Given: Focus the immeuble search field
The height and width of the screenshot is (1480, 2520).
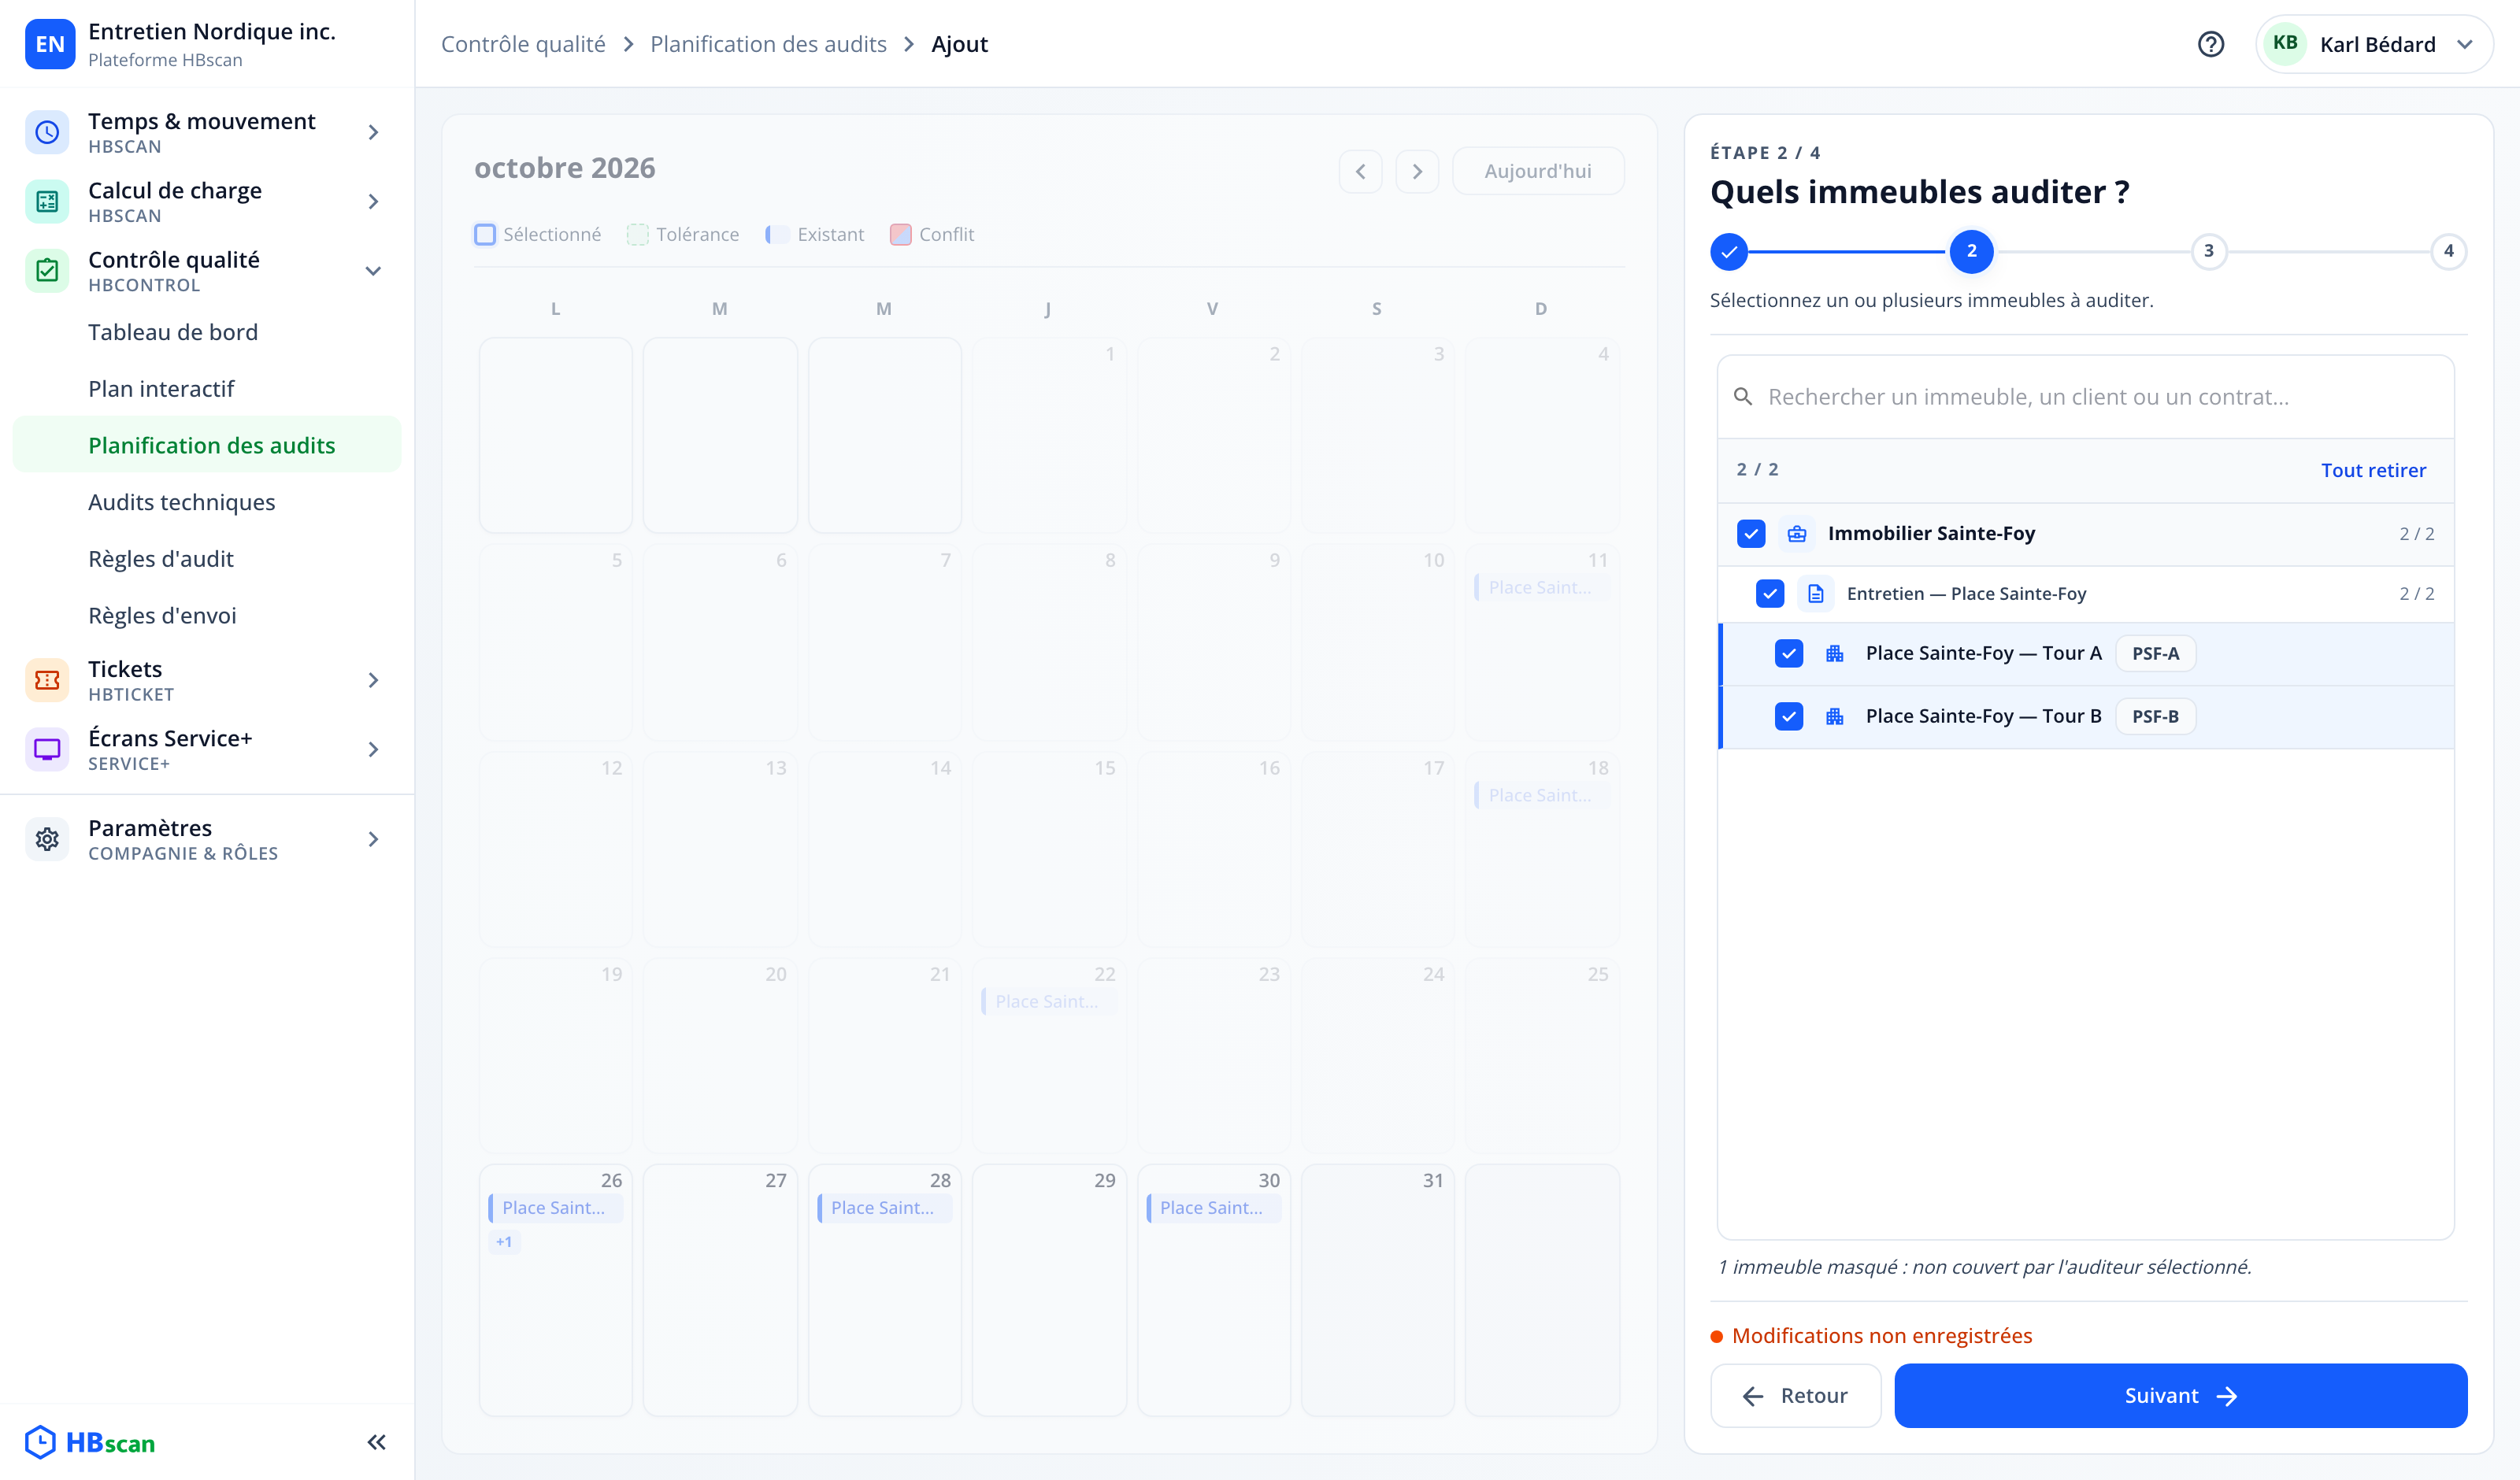Looking at the screenshot, I should coord(2085,397).
